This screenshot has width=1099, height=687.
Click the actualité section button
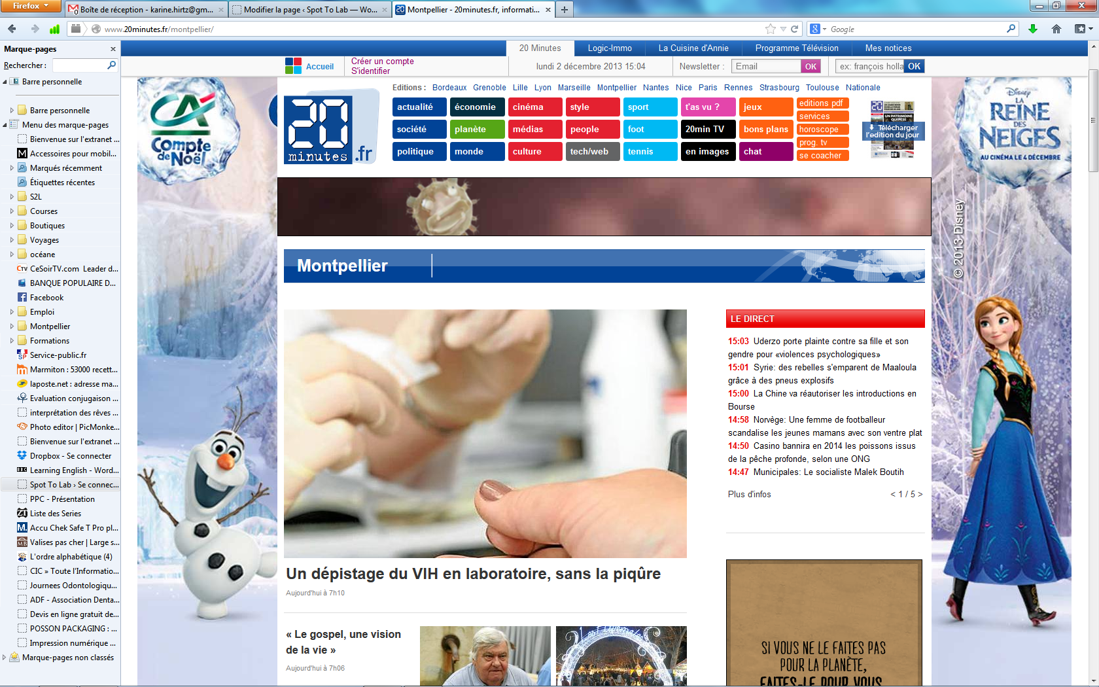pyautogui.click(x=419, y=107)
